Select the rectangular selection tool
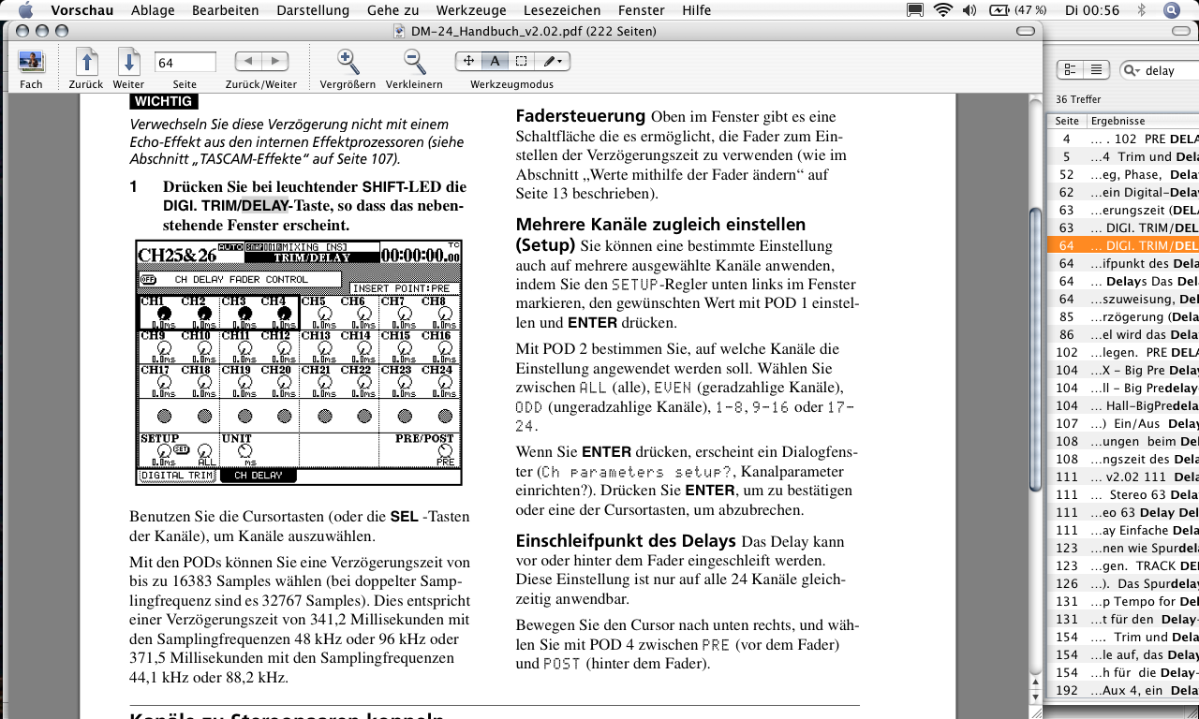This screenshot has width=1199, height=719. point(521,61)
